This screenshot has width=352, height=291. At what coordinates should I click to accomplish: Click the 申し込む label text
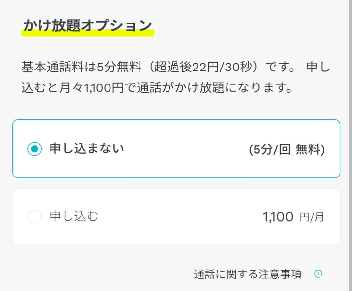tap(74, 216)
